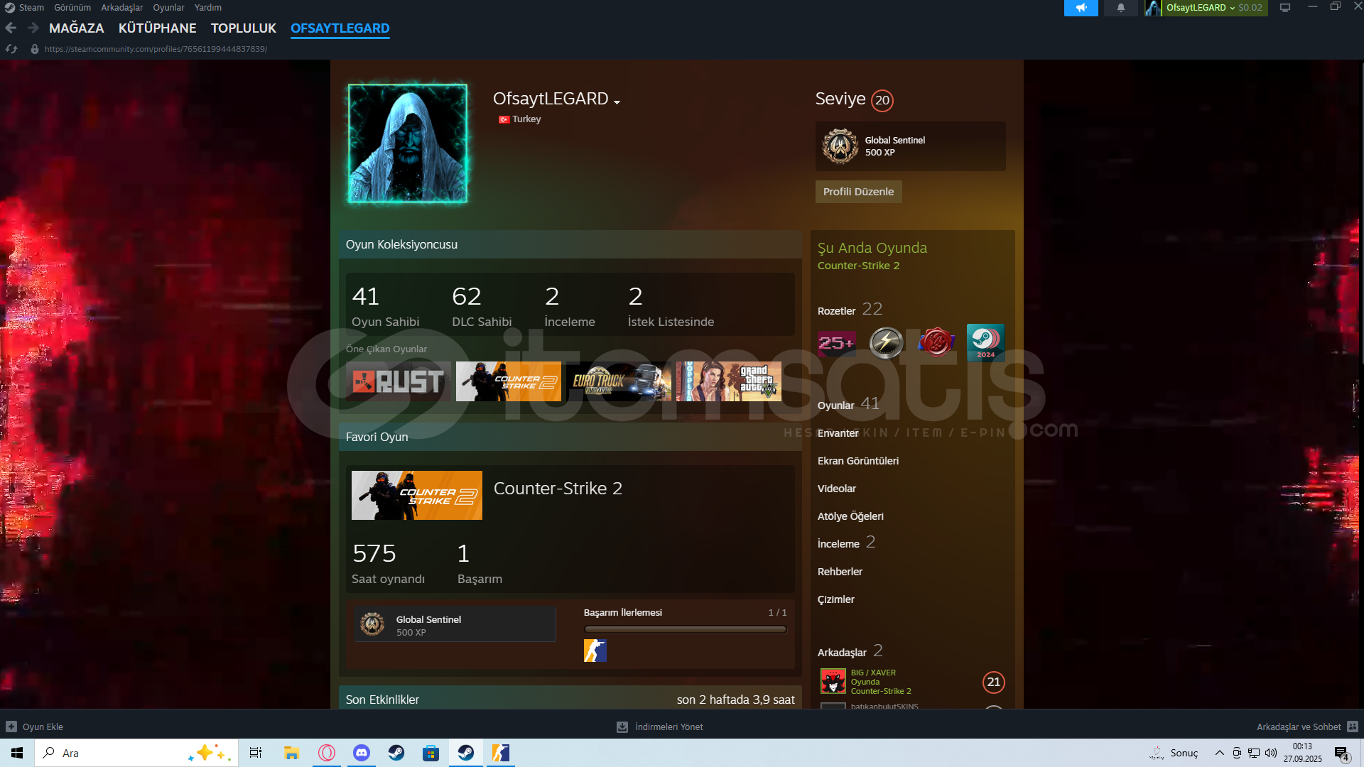Image resolution: width=1364 pixels, height=767 pixels.
Task: Open Task View on the taskbar
Action: 256,753
